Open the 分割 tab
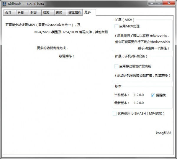This screenshot has height=159, width=177. [x=21, y=13]
